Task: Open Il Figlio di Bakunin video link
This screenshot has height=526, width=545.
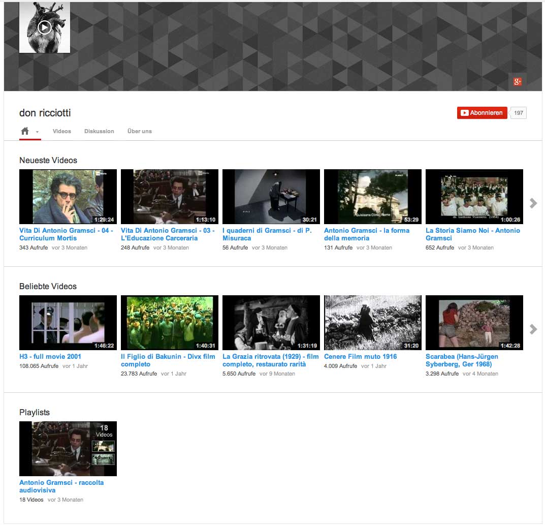Action: click(168, 360)
